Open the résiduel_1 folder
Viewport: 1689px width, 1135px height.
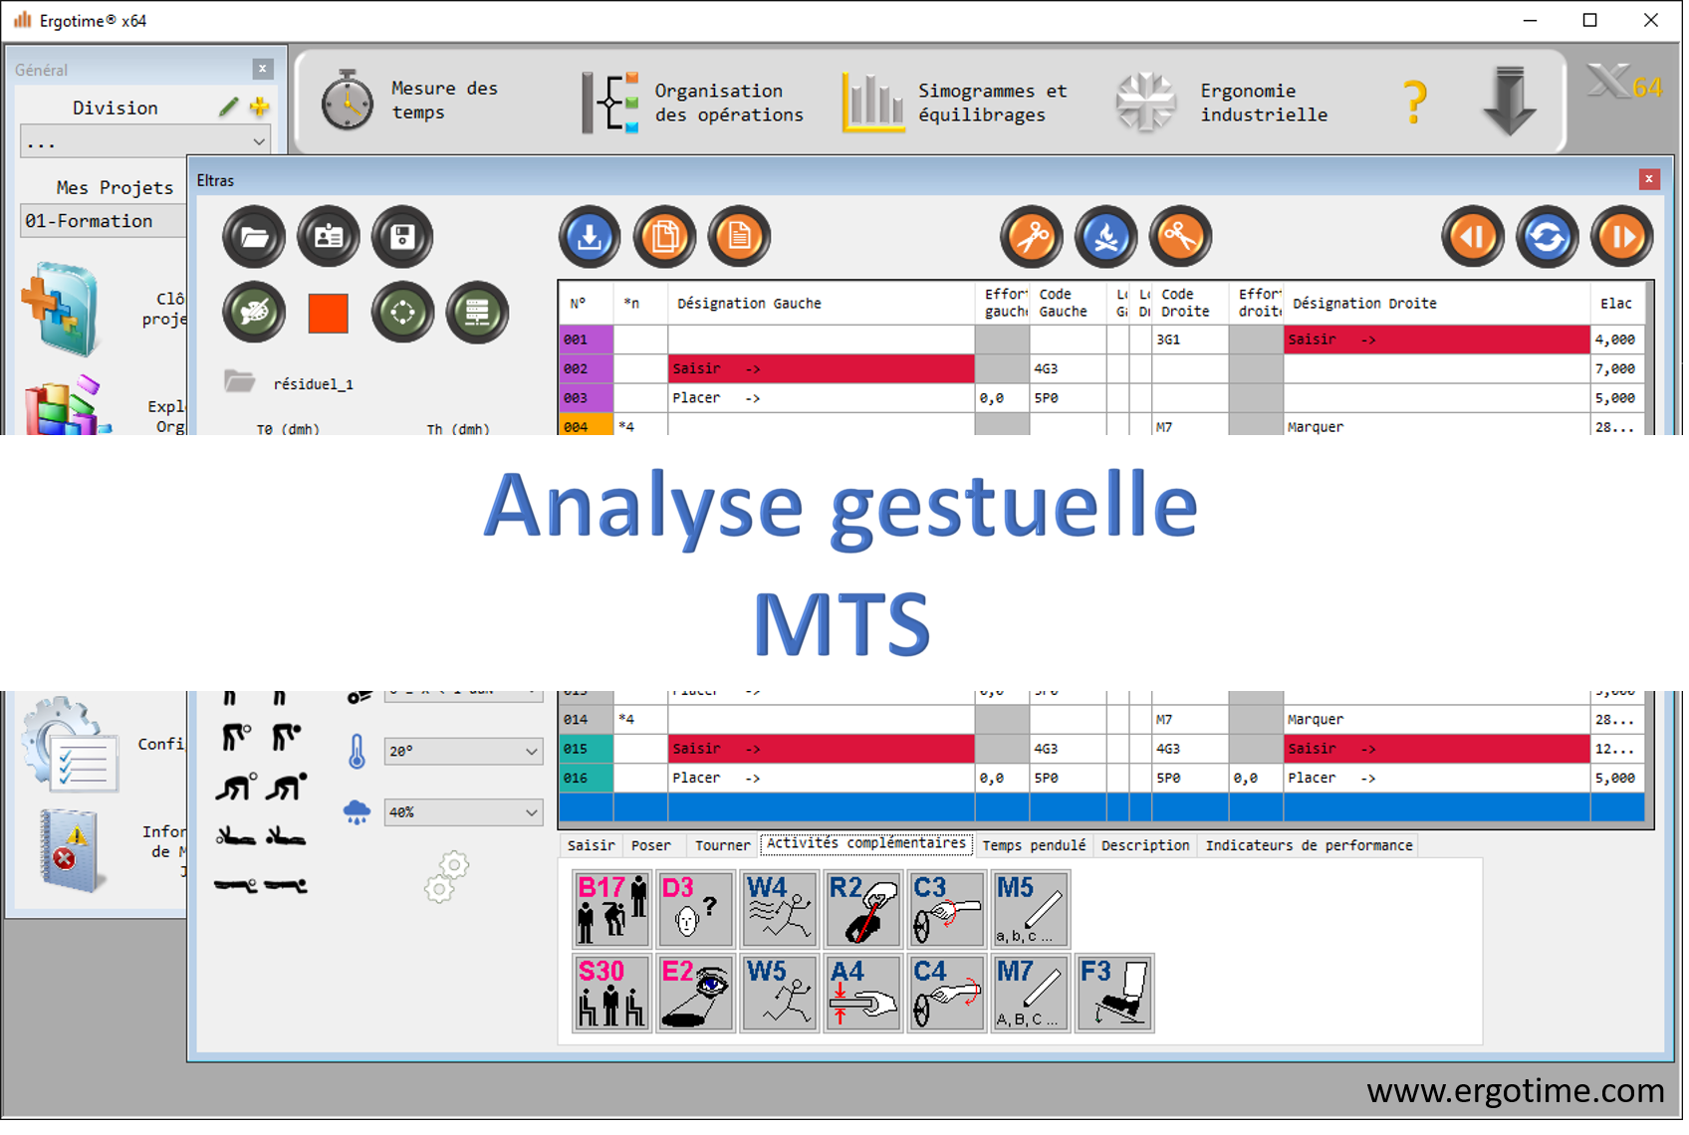tap(289, 383)
